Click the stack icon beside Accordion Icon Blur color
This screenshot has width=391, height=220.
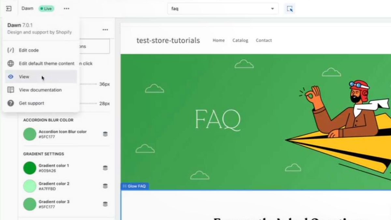(105, 134)
